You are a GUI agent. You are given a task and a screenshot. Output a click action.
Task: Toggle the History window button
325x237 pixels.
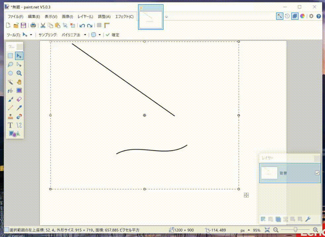[x=287, y=16]
